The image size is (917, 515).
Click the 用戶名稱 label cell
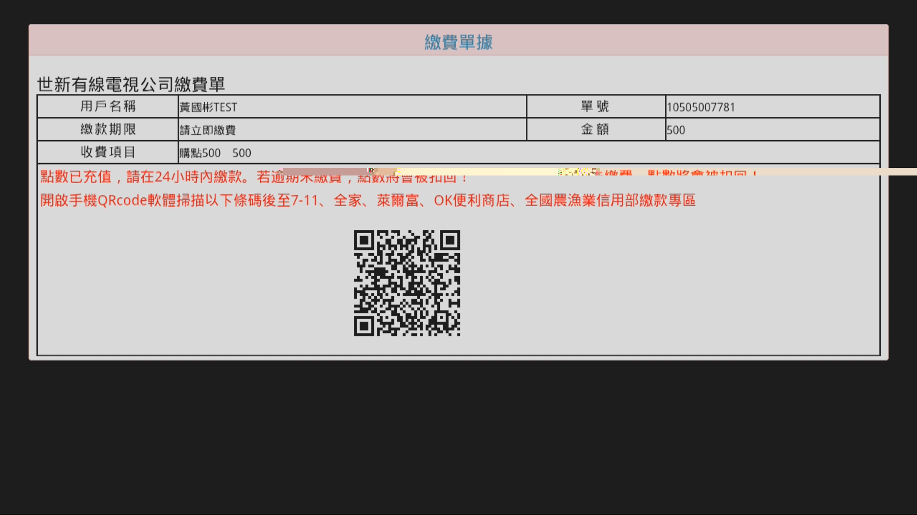pos(108,106)
